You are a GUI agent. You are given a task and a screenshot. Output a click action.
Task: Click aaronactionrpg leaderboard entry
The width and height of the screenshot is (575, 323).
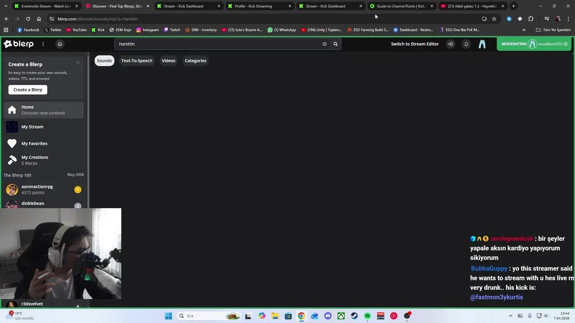pyautogui.click(x=44, y=189)
